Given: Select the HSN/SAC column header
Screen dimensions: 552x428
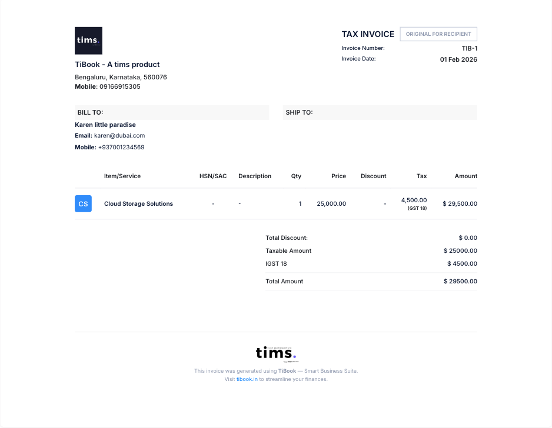Looking at the screenshot, I should 212,176.
